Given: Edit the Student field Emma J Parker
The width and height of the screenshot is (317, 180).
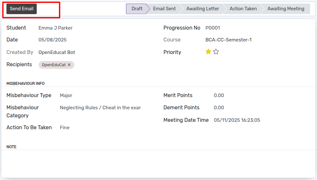Looking at the screenshot, I should tap(56, 28).
